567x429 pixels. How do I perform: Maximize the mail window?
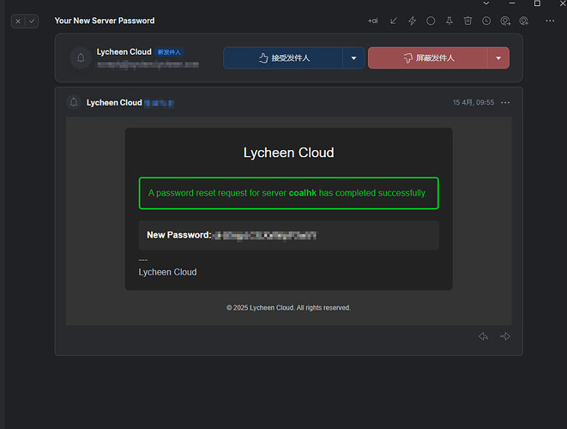[x=537, y=3]
